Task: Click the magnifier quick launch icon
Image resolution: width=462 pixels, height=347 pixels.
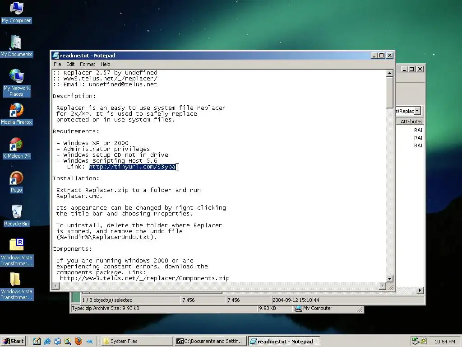Action: (68, 342)
